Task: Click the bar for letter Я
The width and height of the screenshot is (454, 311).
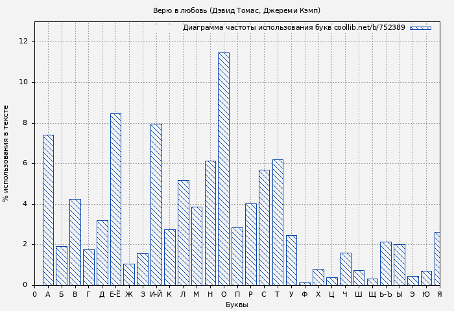Action: coord(438,259)
